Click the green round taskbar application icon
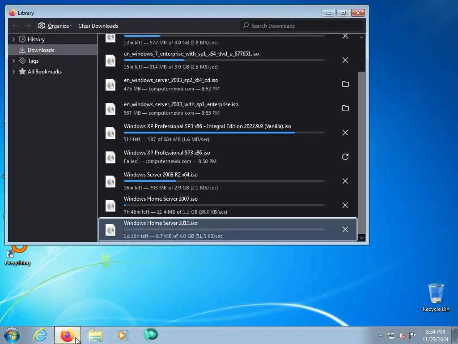Viewport: 458px width, 344px height. click(x=151, y=335)
